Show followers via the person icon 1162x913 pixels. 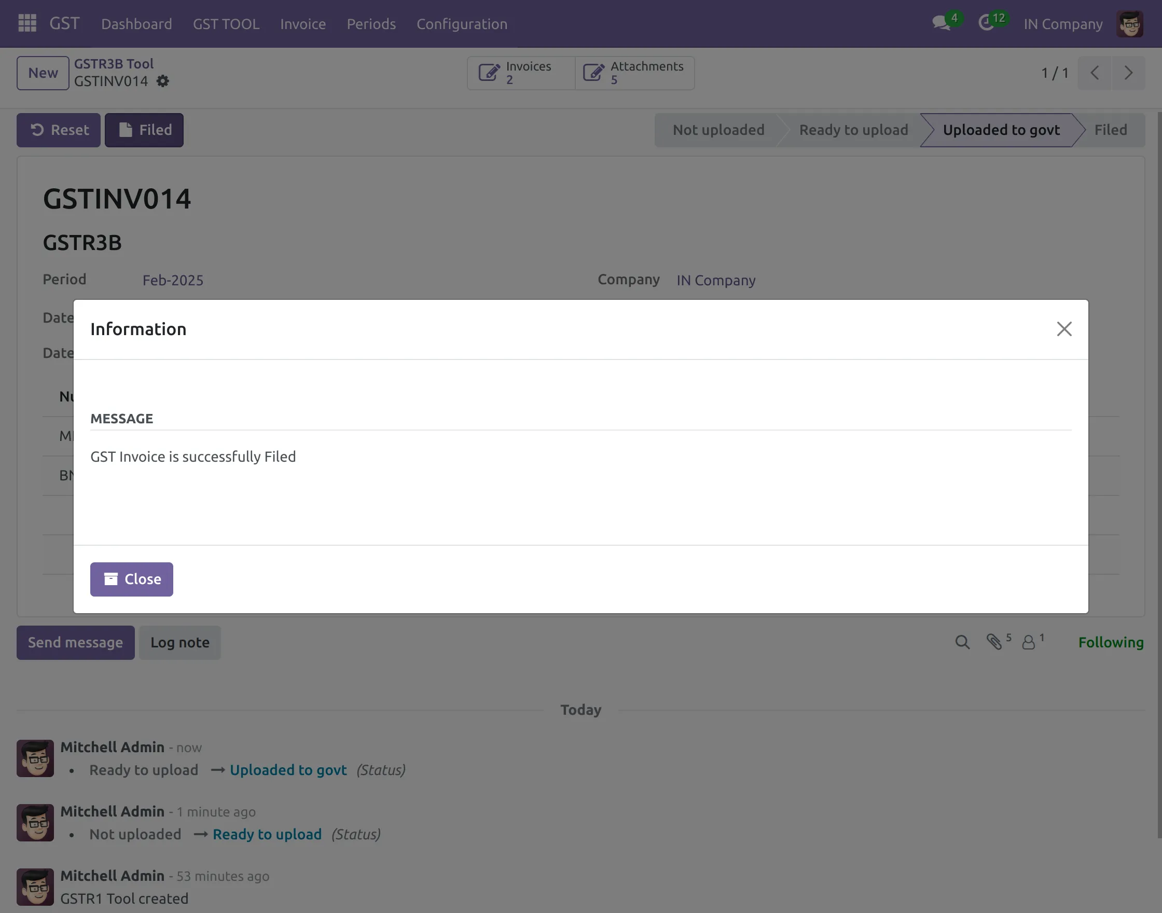click(x=1029, y=643)
